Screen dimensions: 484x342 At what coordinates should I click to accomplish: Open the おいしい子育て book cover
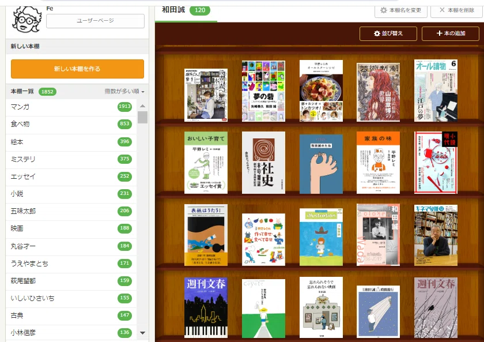(x=206, y=163)
